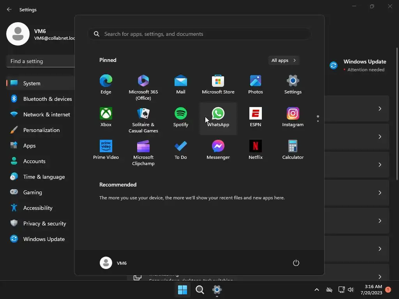
Task: Click the Start menu search box
Action: coord(199,34)
